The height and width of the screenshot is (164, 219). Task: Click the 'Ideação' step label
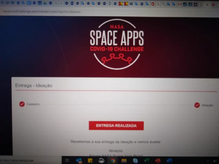(x=207, y=105)
